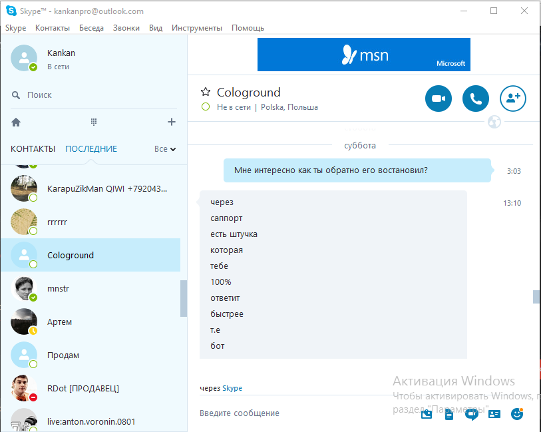Click the add people to conversation button

(512, 99)
